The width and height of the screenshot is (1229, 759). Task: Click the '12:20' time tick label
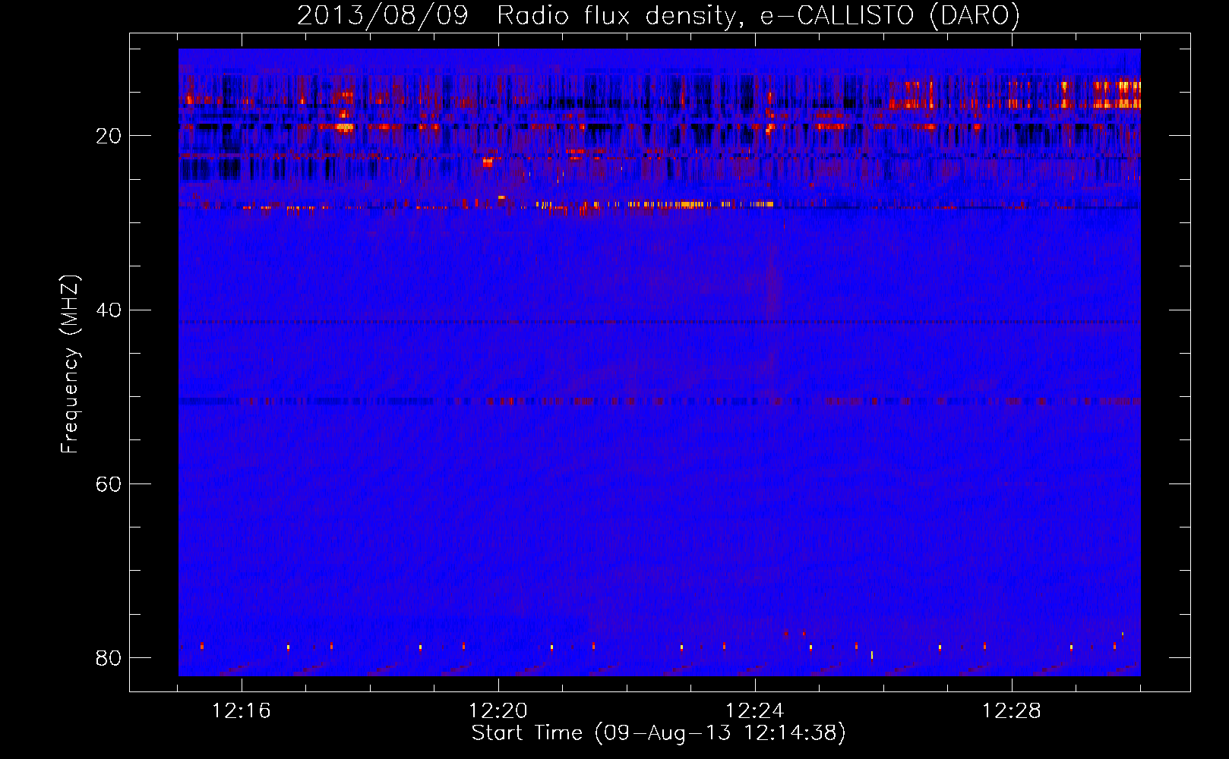coord(498,711)
